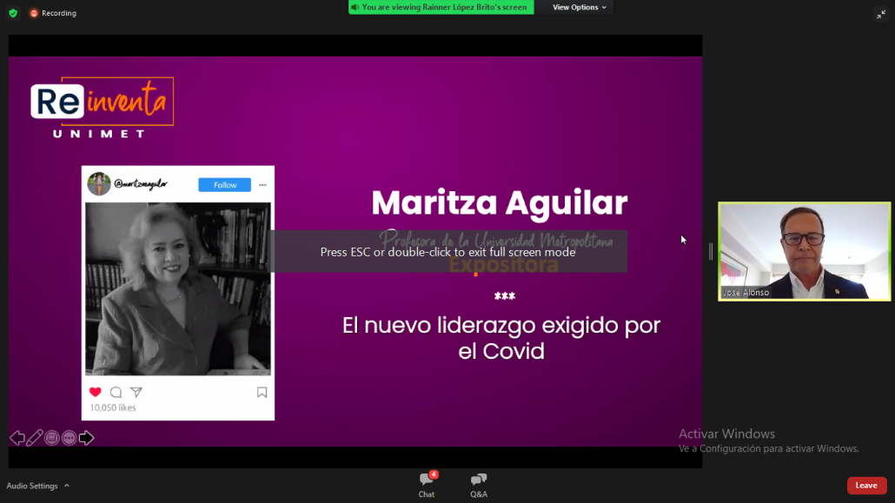Open more slideshow options (three dots circle)
The height and width of the screenshot is (503, 895).
tap(69, 438)
